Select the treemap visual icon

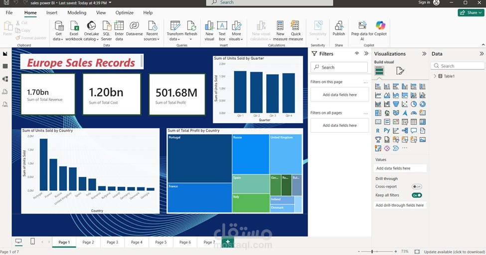pyautogui.click(x=378, y=113)
